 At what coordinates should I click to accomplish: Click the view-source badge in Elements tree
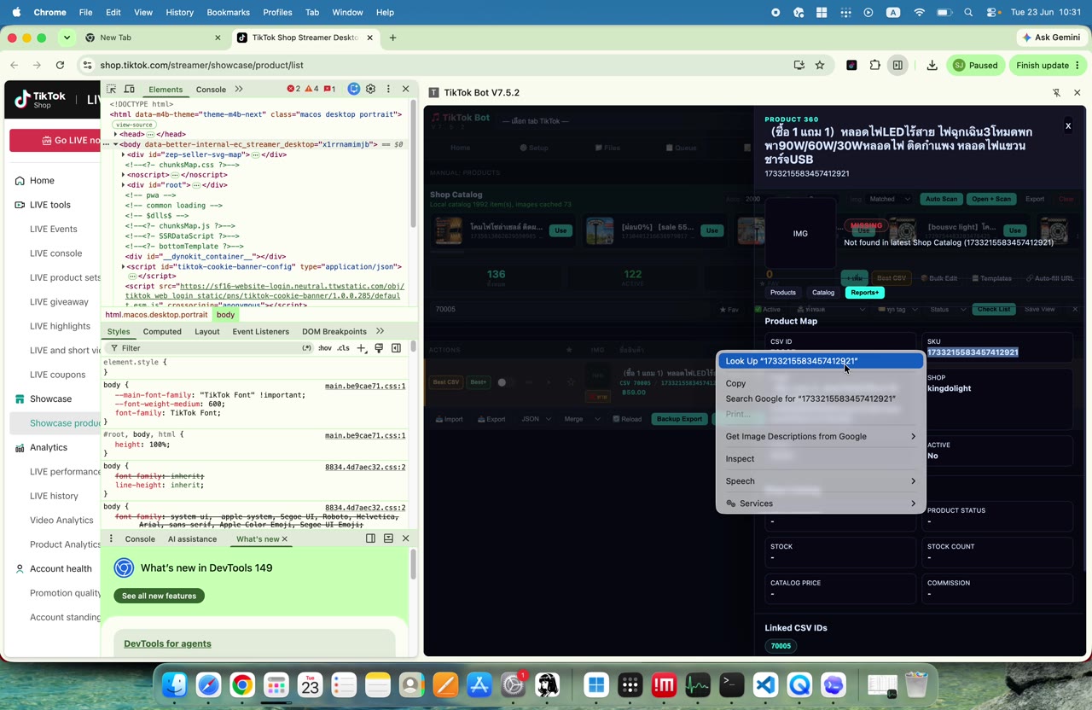[x=133, y=125]
